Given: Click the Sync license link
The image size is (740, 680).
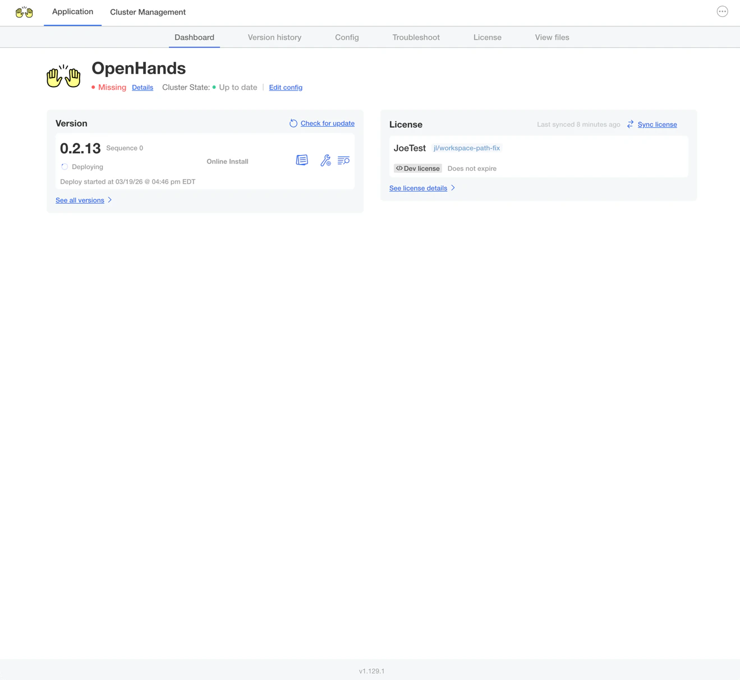Looking at the screenshot, I should click(x=657, y=125).
